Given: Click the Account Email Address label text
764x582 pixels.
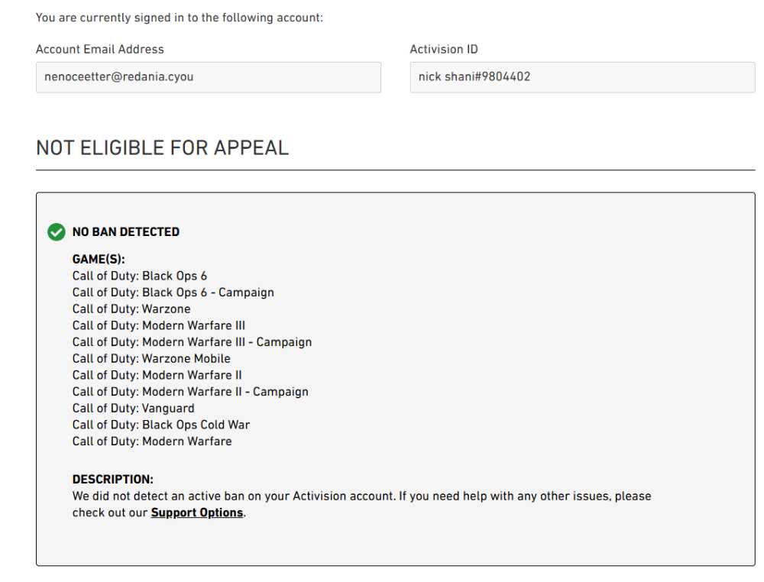Looking at the screenshot, I should (100, 49).
